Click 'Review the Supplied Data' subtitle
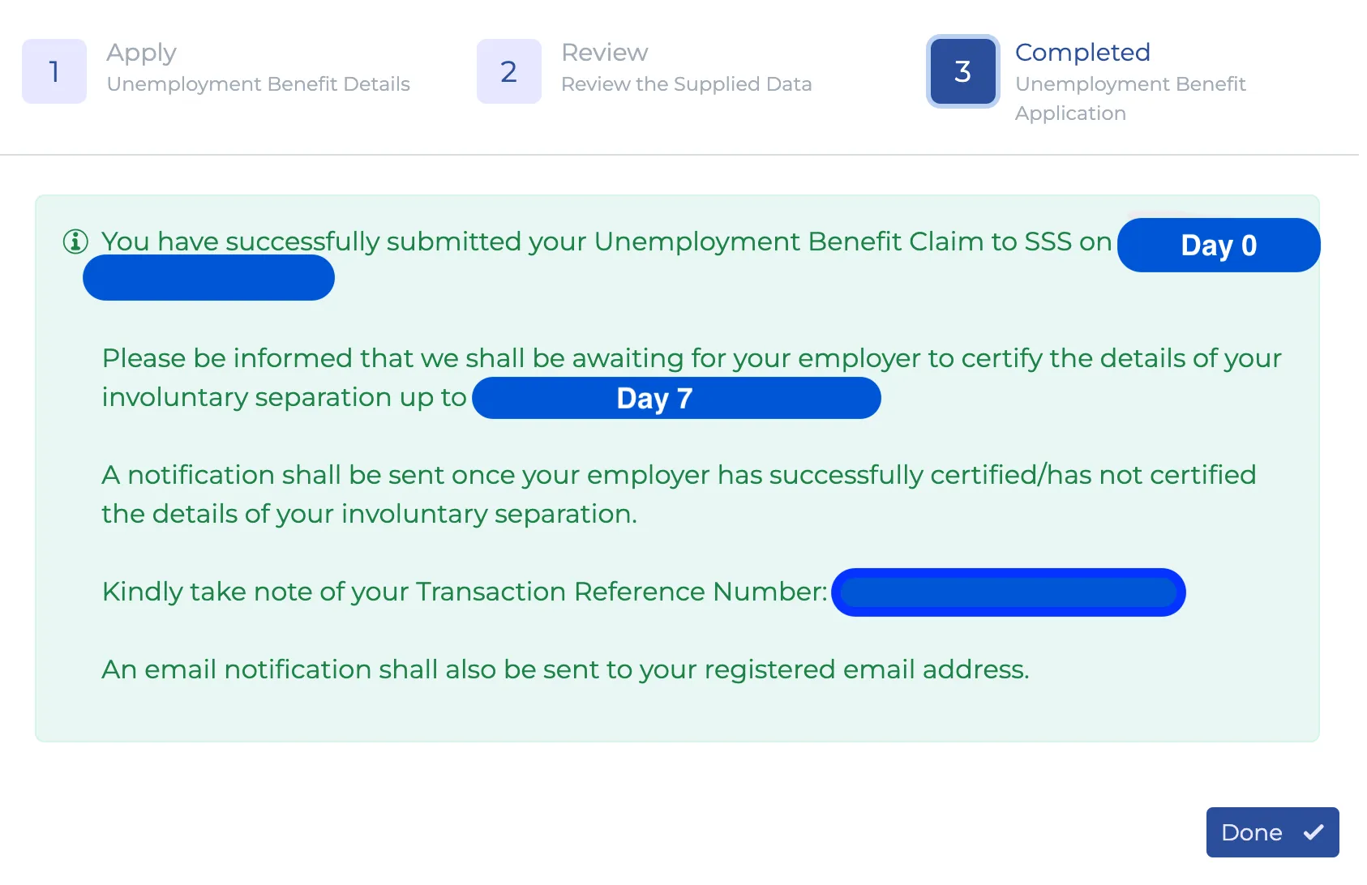This screenshot has width=1367, height=885. [x=686, y=84]
